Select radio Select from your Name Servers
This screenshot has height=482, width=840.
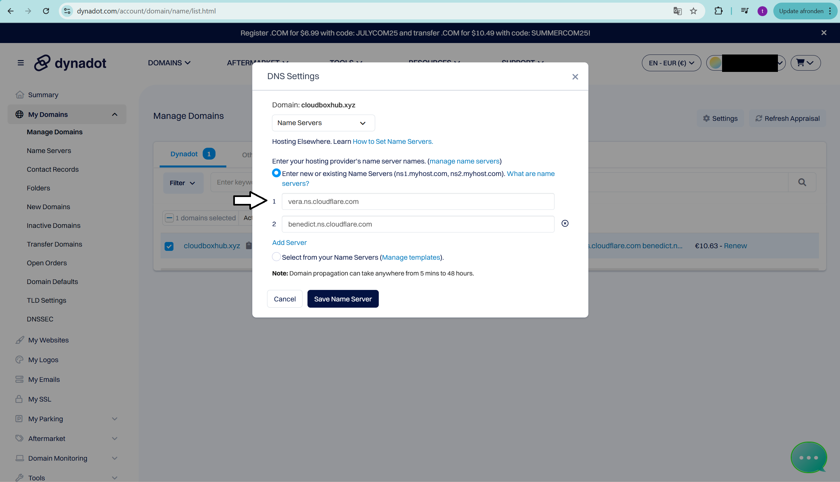(x=276, y=257)
